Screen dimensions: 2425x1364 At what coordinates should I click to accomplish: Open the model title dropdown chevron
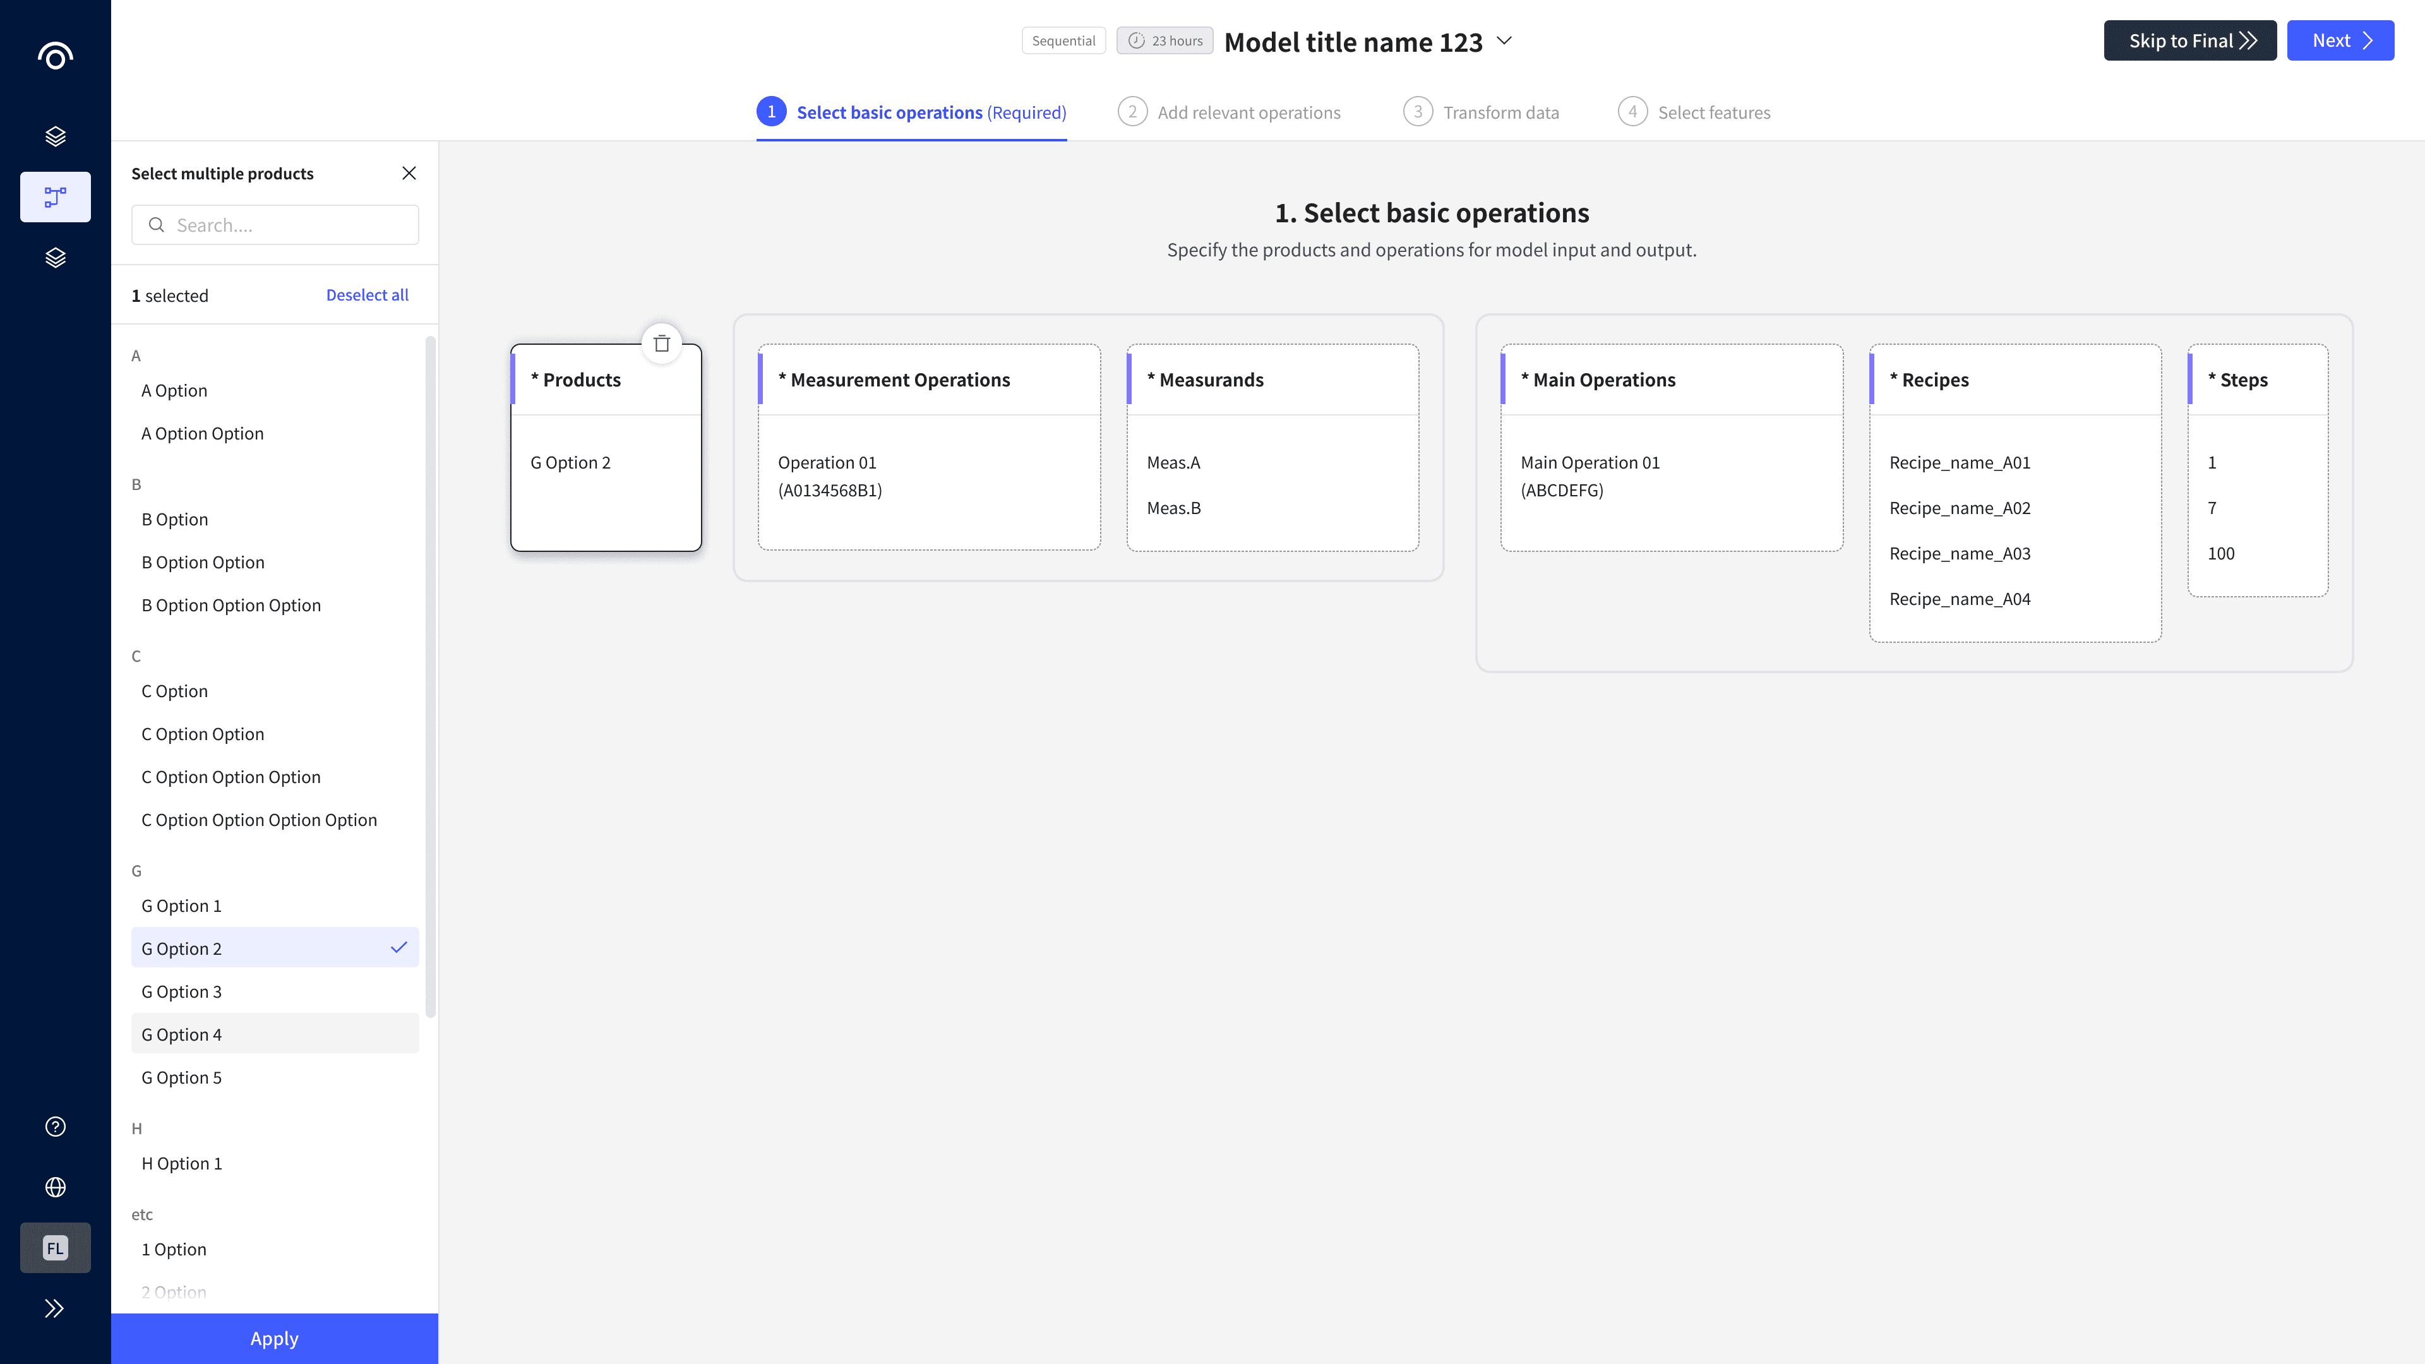(1504, 42)
